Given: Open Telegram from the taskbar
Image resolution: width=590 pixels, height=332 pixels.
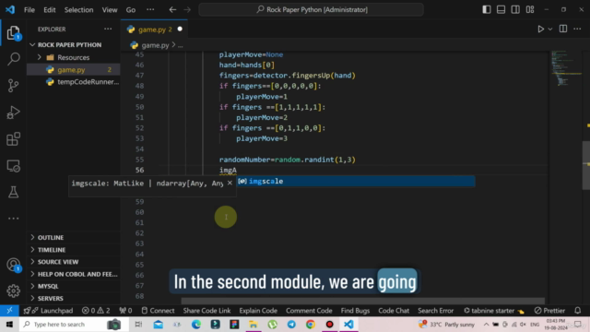Looking at the screenshot, I should [291, 324].
